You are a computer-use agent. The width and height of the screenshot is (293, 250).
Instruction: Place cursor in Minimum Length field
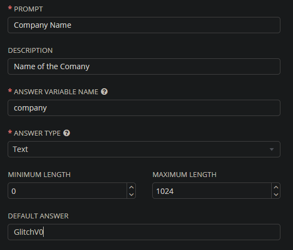[67, 191]
